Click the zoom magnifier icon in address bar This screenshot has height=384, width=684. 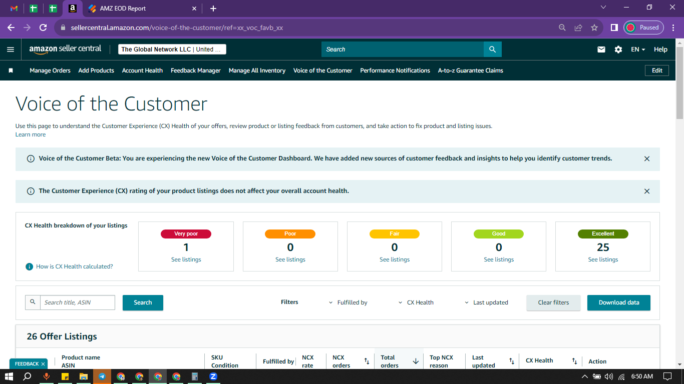[x=562, y=27]
